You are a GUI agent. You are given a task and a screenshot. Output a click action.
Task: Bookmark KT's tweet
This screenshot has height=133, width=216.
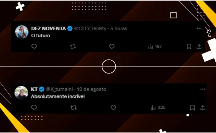[x=192, y=107]
